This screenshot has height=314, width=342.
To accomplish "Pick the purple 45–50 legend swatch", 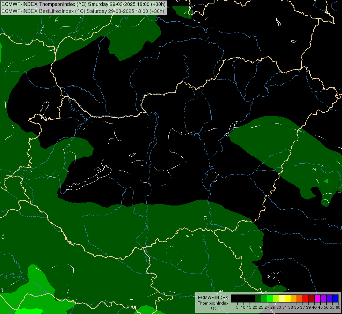I will 323,298.
